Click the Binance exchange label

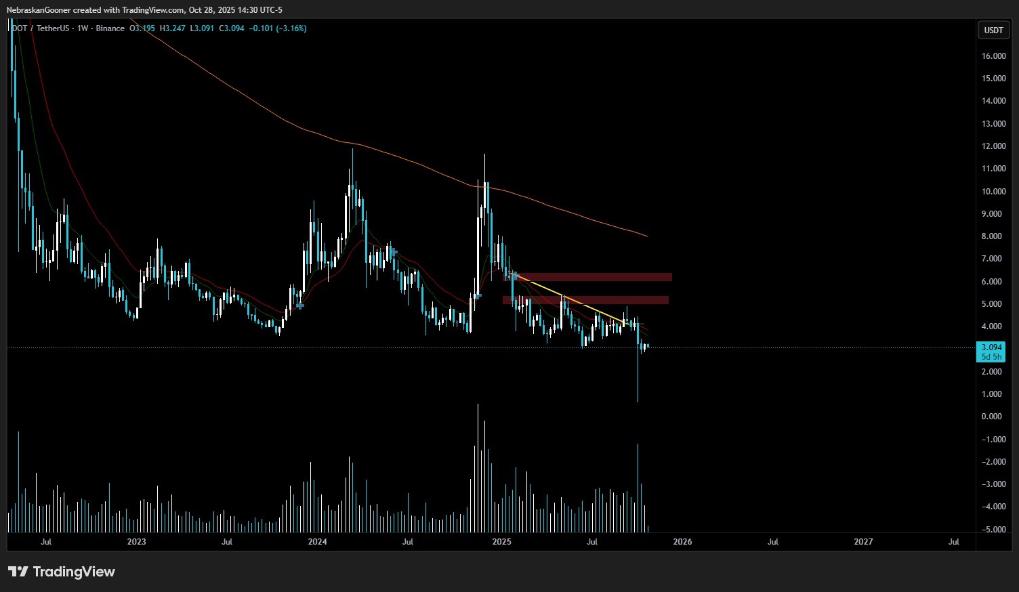110,28
